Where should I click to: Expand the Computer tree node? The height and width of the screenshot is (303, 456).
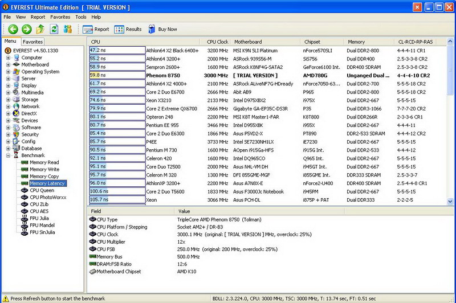8,58
